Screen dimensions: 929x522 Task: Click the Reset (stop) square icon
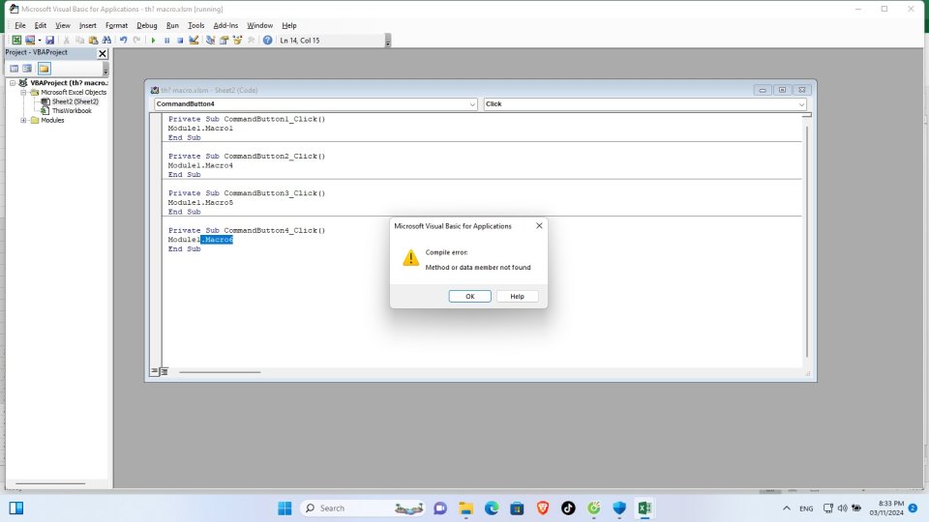click(x=180, y=40)
